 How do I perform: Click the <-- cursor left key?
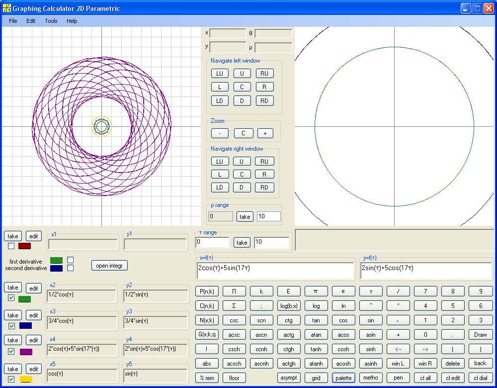398,349
